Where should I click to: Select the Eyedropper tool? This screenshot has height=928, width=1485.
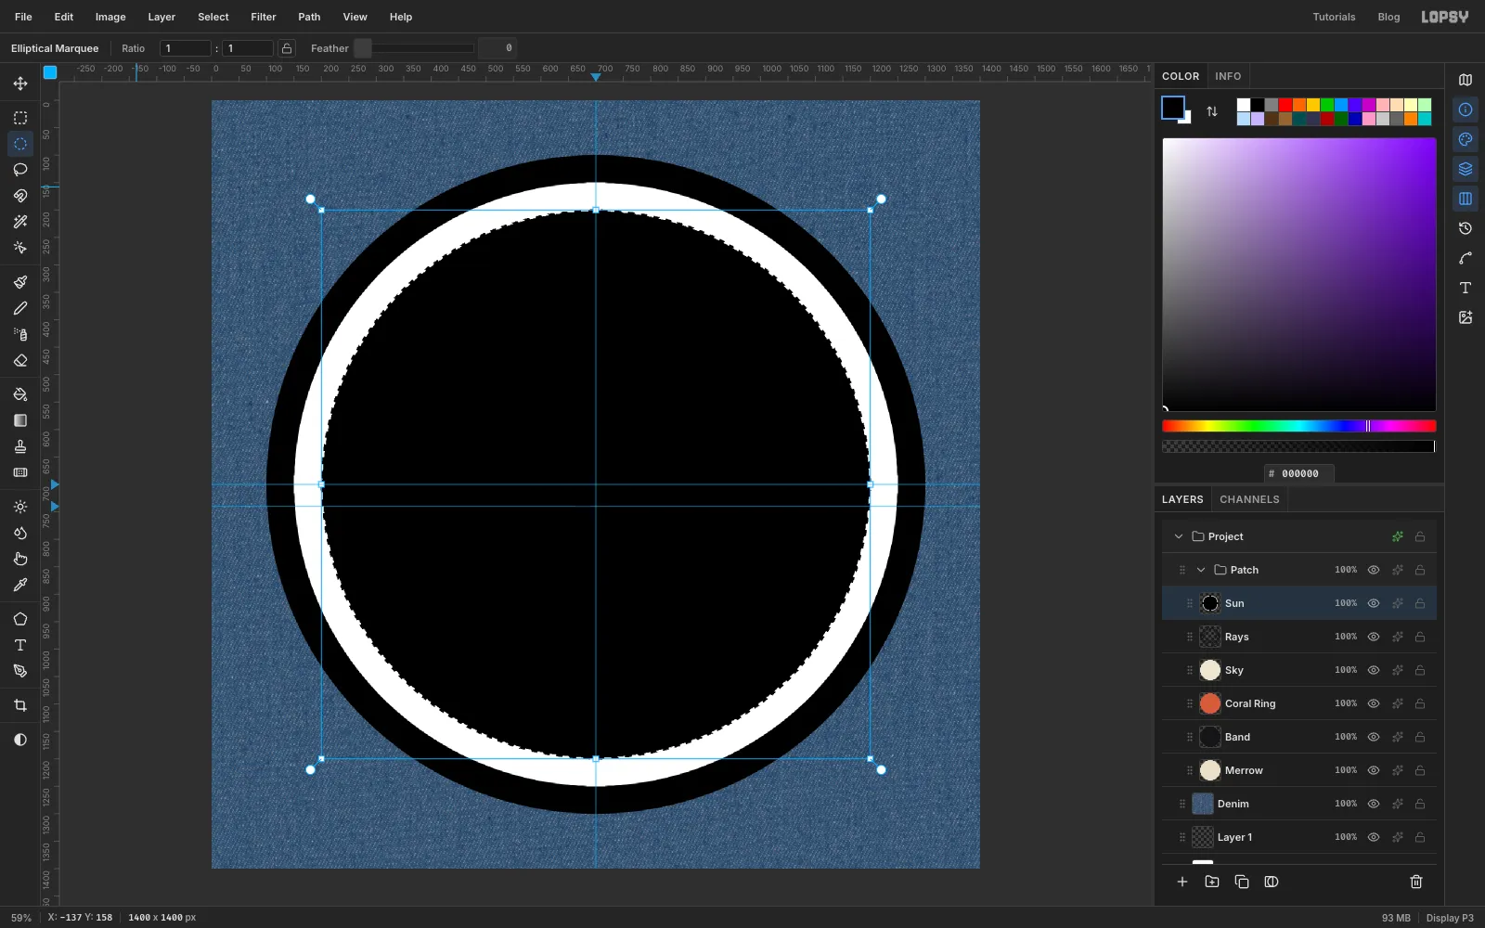click(20, 585)
